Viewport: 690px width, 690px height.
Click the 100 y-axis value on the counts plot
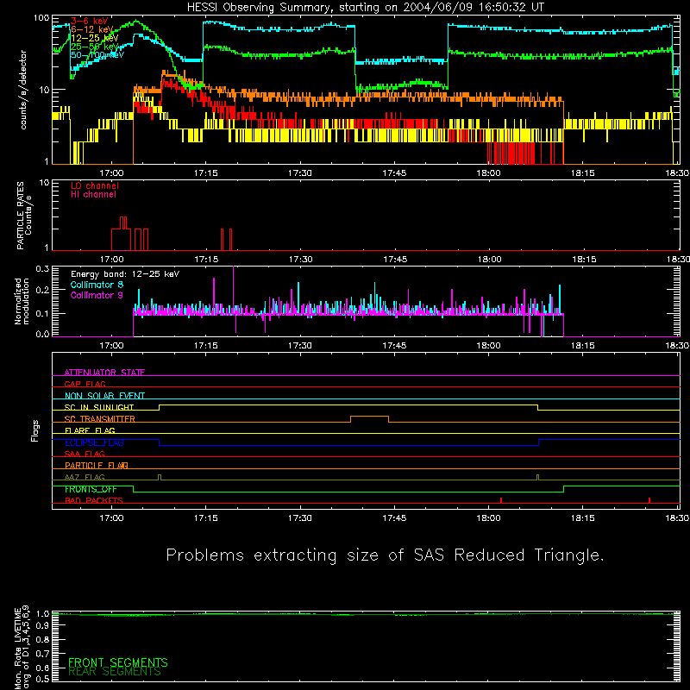pyautogui.click(x=41, y=18)
